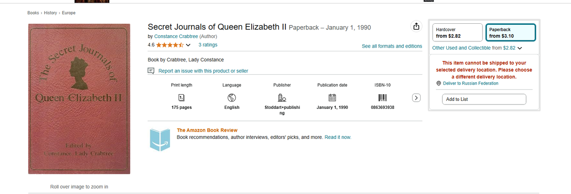
Task: Select the Hardcover format option
Action: (x=457, y=32)
